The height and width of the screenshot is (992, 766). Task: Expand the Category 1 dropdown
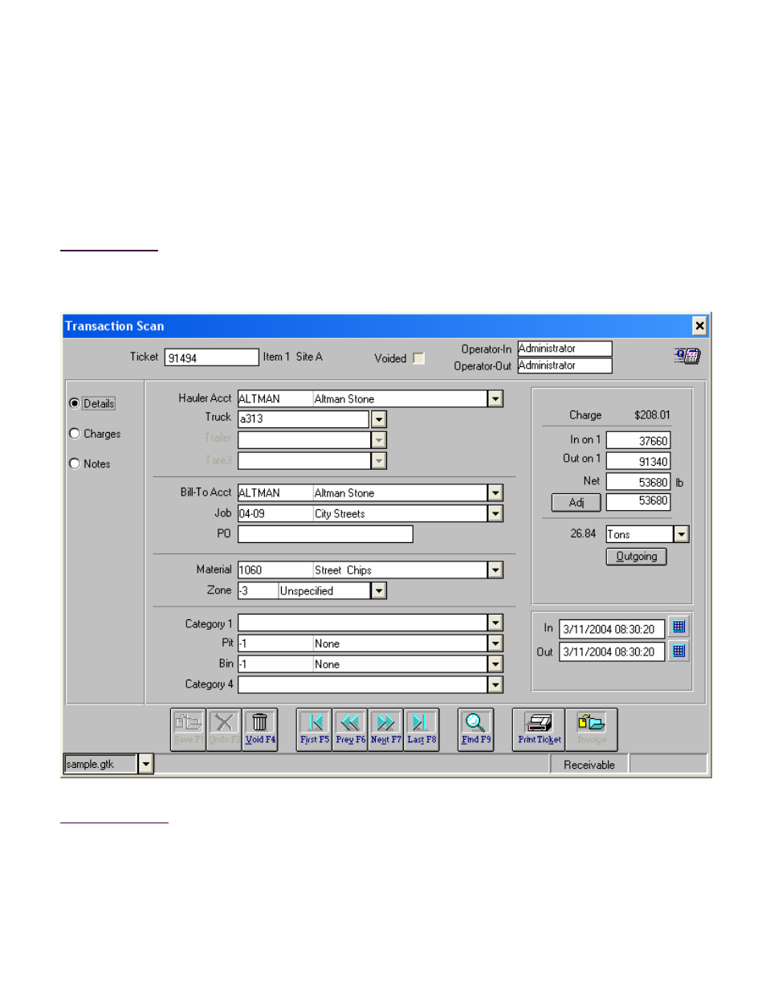495,623
